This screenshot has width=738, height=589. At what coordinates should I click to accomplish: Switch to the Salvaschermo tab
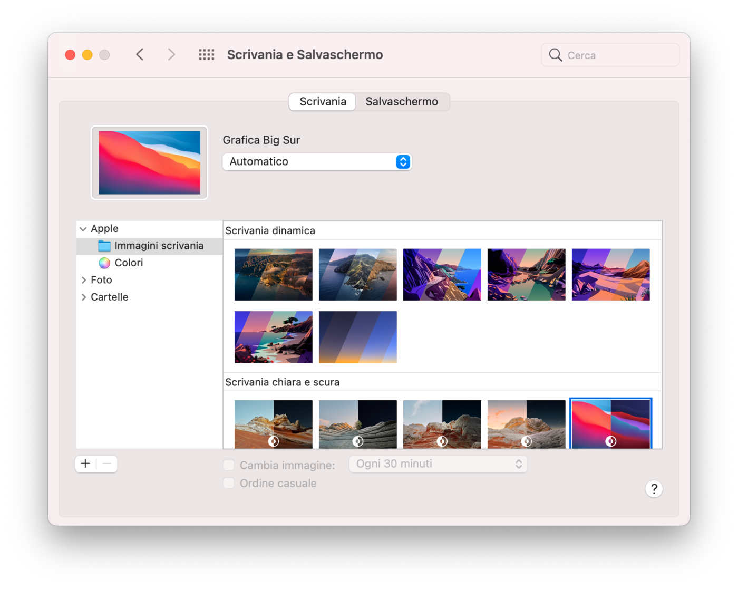point(402,102)
